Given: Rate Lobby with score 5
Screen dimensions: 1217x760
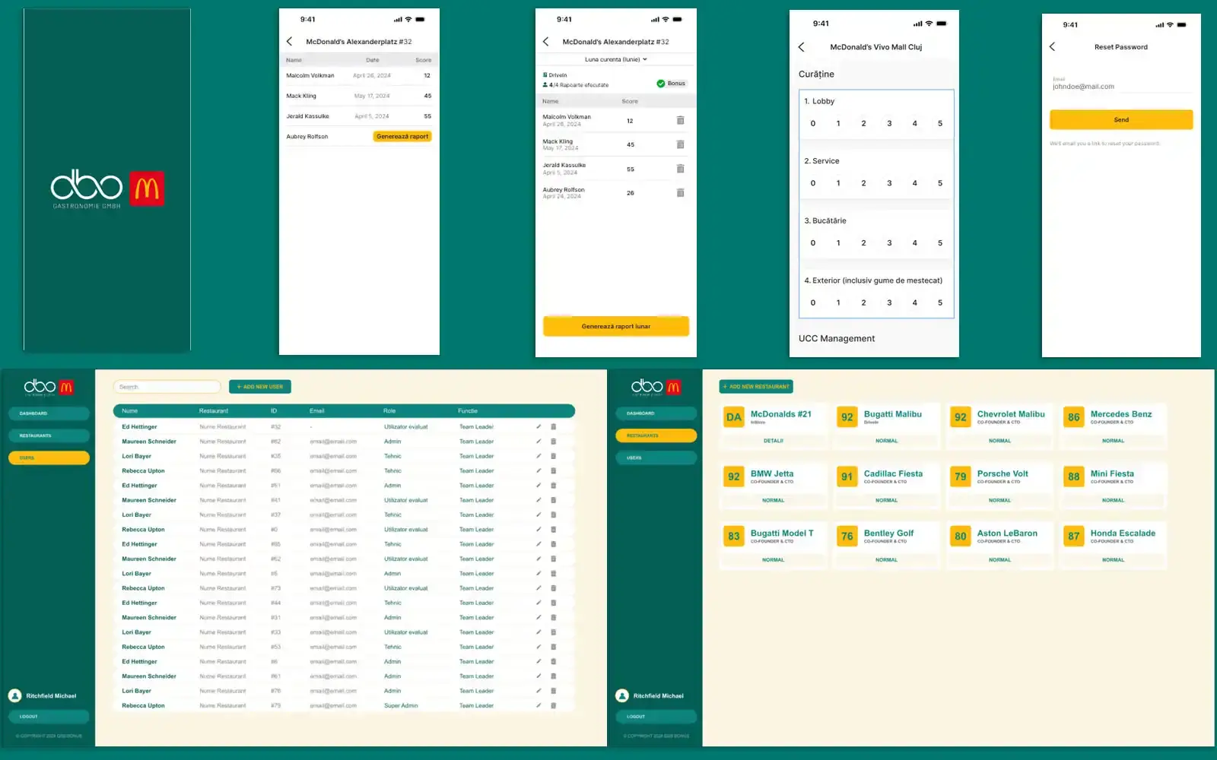Looking at the screenshot, I should click(x=940, y=123).
